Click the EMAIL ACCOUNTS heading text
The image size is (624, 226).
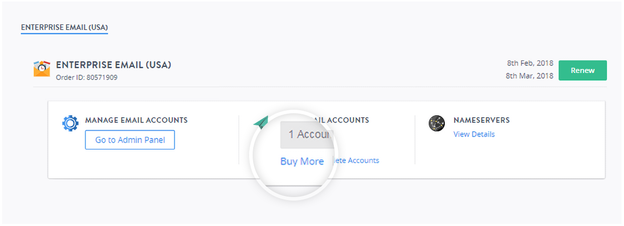tap(350, 120)
